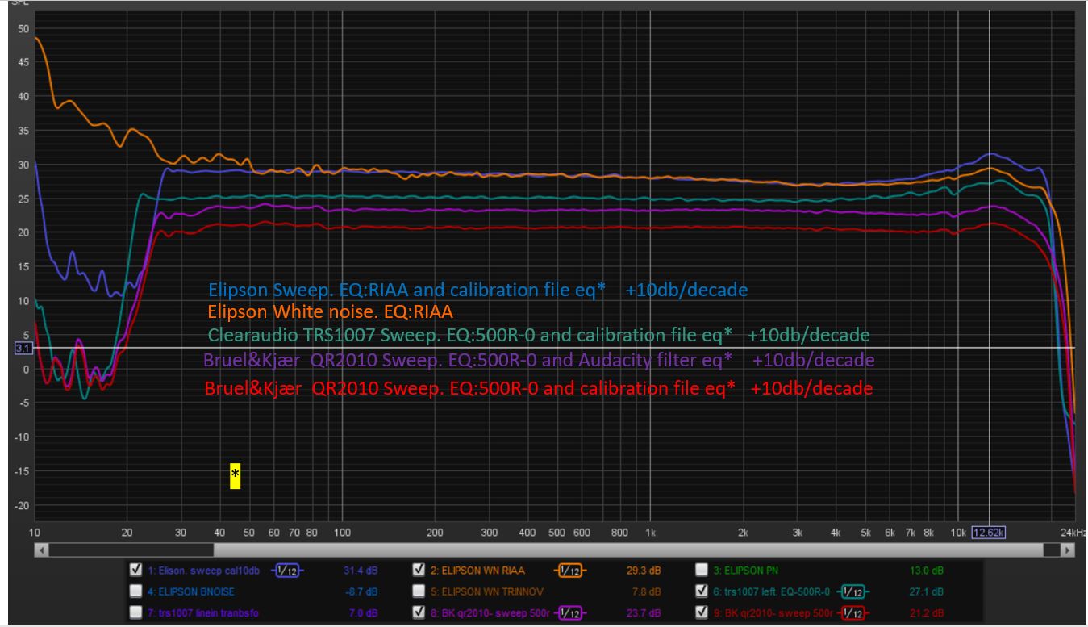The height and width of the screenshot is (627, 1088).
Task: Click the BK qr2010 sweep 500r purple trace label
Action: pos(490,612)
